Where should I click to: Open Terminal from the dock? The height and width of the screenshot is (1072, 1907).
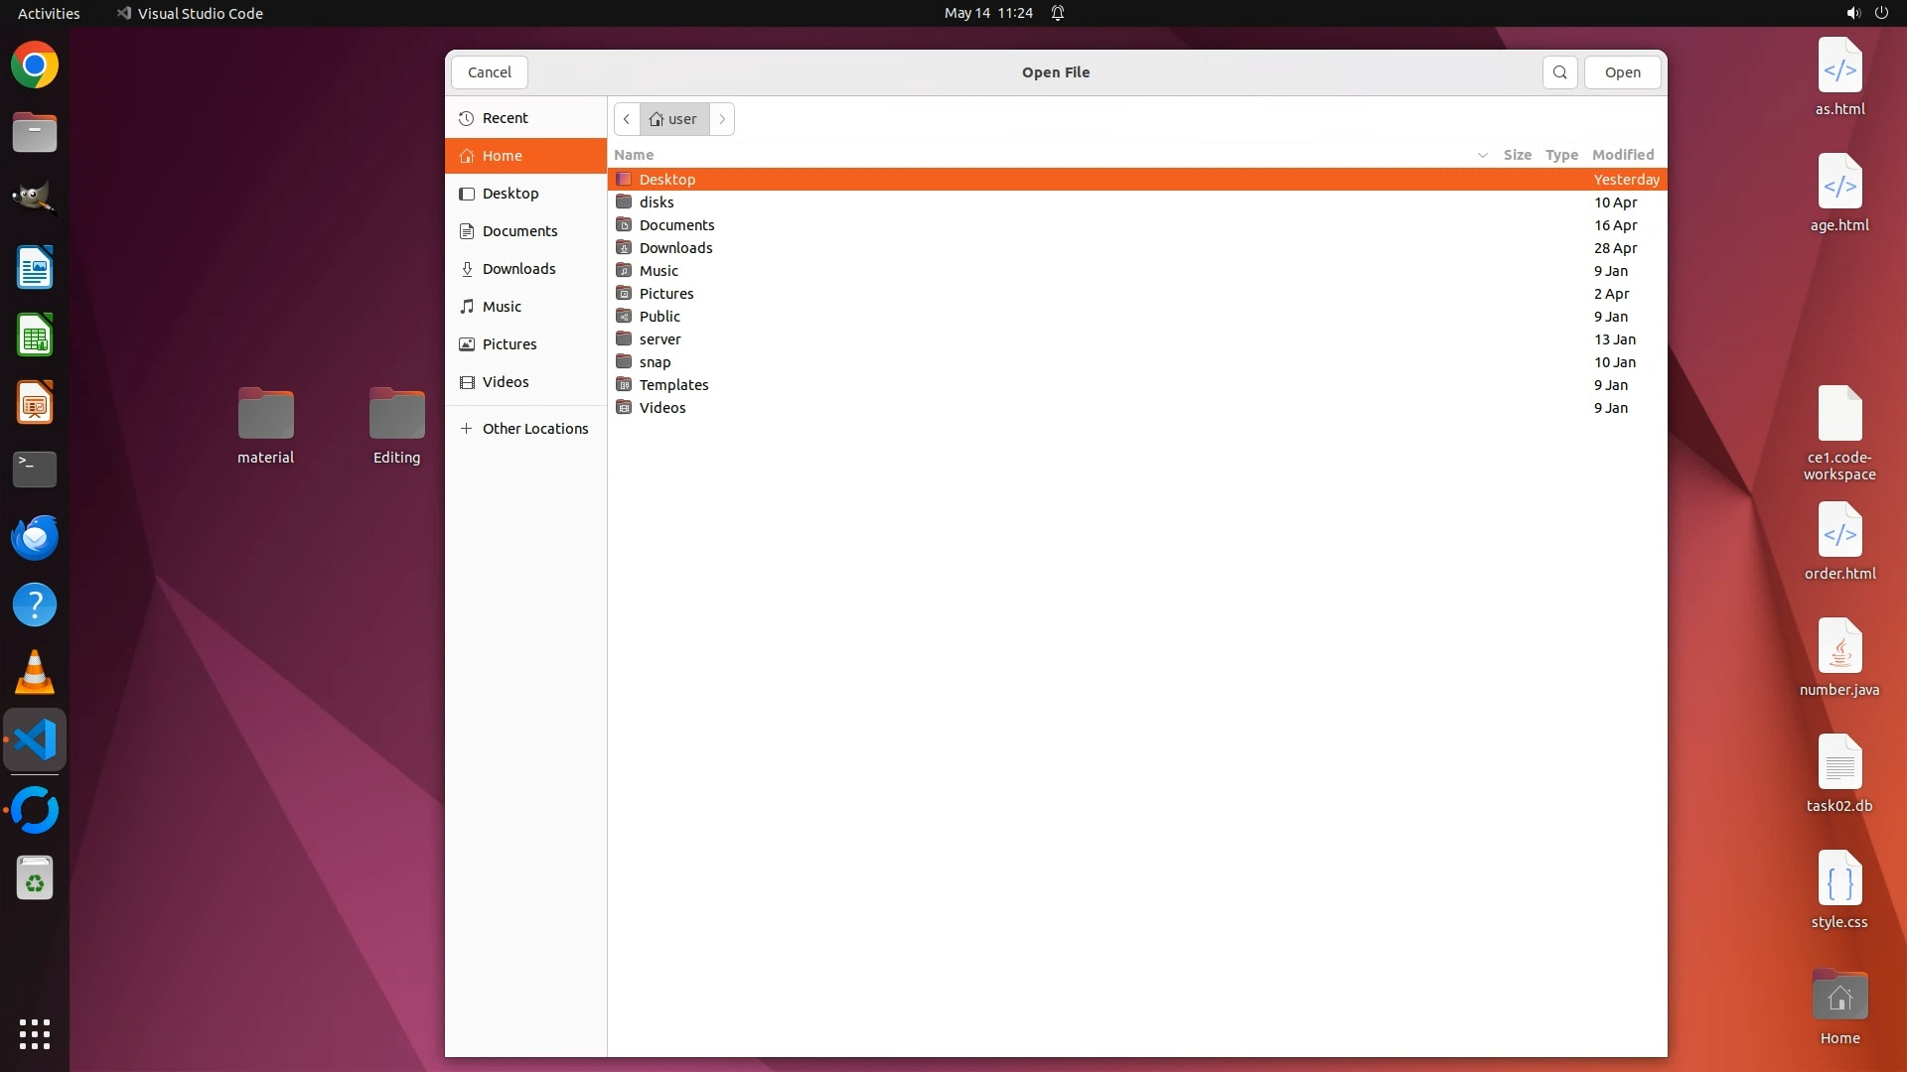35,469
